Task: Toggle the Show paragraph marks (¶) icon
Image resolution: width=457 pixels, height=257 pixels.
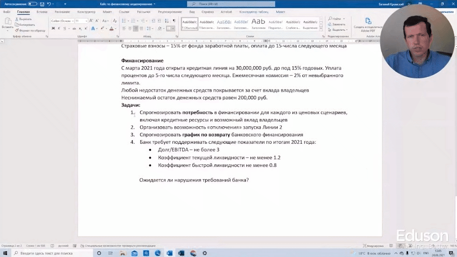Action: pyautogui.click(x=174, y=21)
